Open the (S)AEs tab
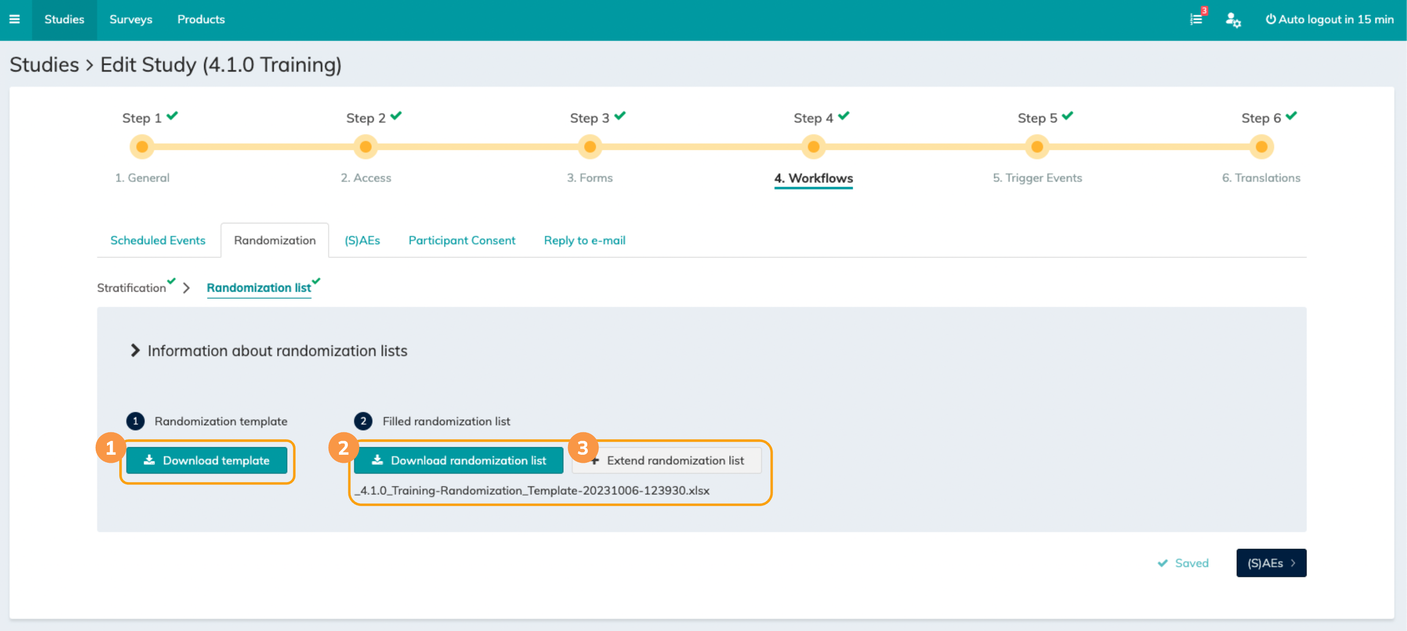This screenshot has width=1407, height=631. click(x=362, y=240)
